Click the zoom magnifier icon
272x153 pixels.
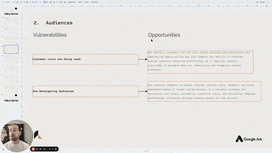point(33,2)
